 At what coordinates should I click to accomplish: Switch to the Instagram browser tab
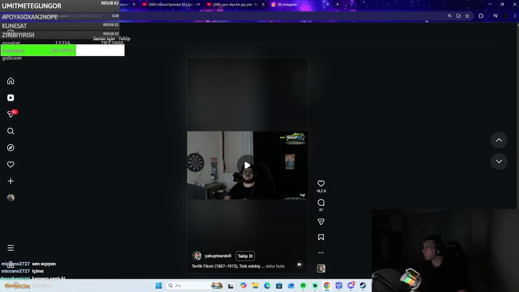299,4
